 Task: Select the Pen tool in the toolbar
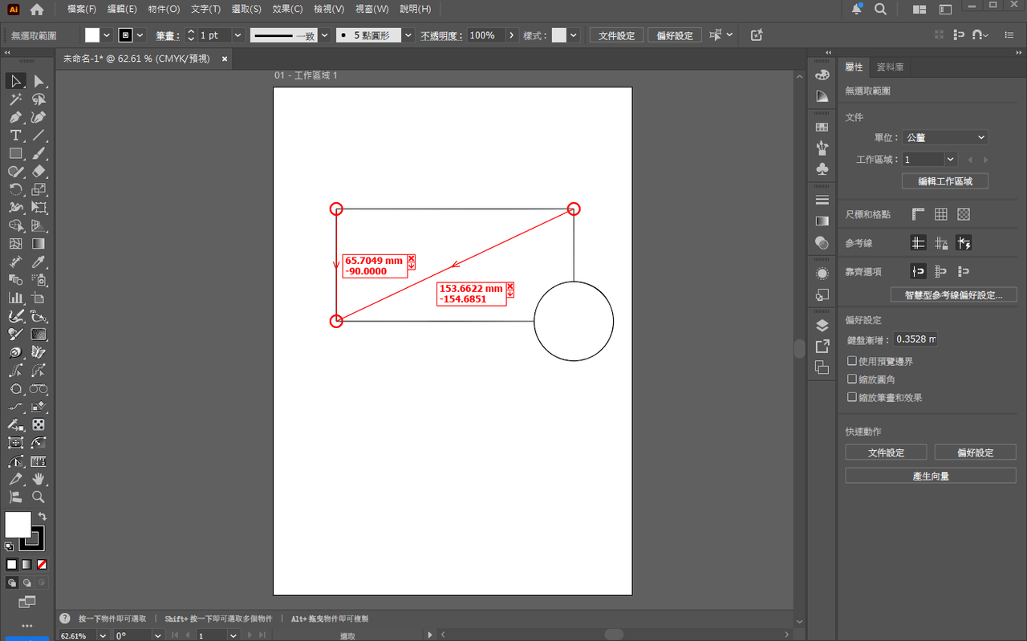[15, 117]
